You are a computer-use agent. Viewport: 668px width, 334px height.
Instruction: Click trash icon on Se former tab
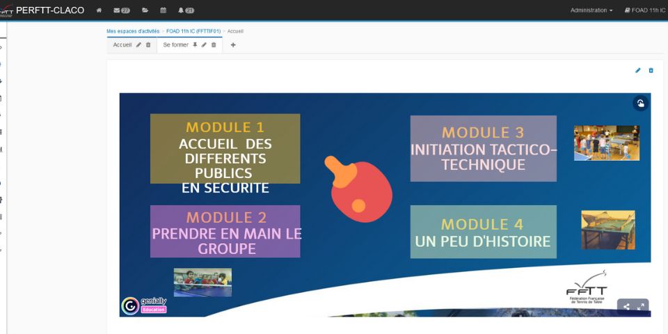point(214,45)
